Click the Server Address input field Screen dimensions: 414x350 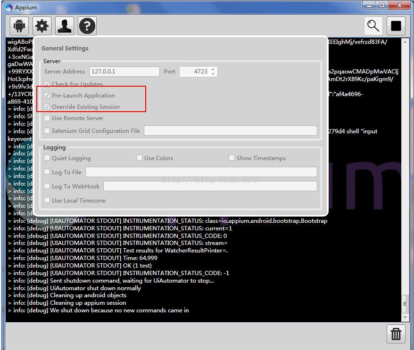[x=124, y=72]
